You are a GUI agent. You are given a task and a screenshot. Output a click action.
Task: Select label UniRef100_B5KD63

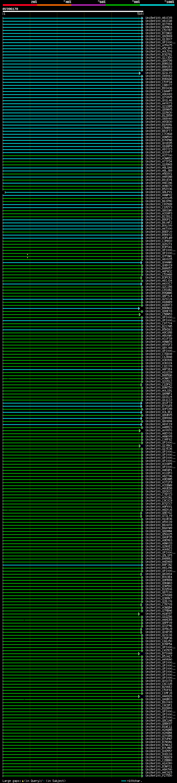click(159, 329)
